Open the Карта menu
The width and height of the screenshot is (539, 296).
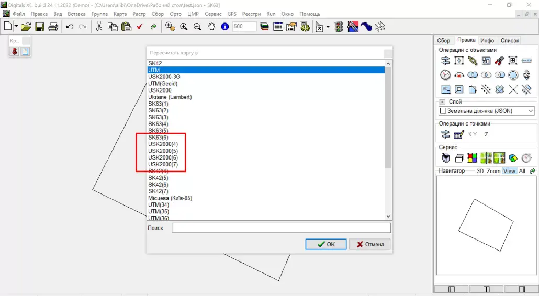120,14
